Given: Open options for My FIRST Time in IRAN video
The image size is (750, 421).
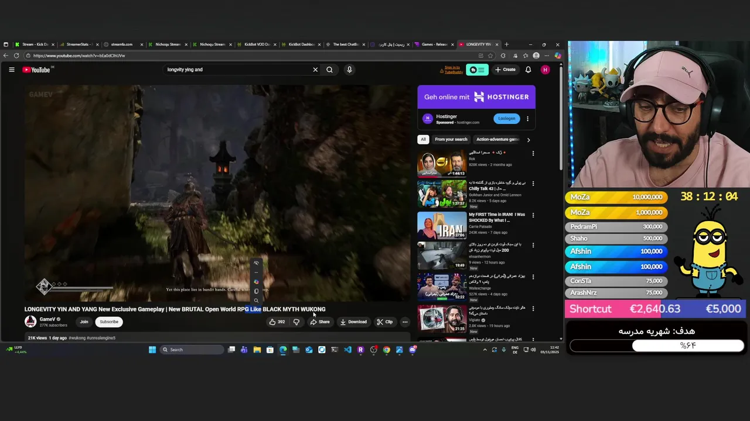Looking at the screenshot, I should click(x=533, y=215).
